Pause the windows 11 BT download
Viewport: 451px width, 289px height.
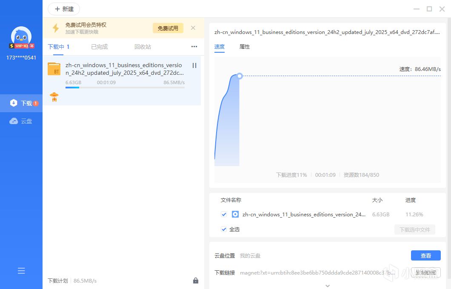click(x=194, y=65)
